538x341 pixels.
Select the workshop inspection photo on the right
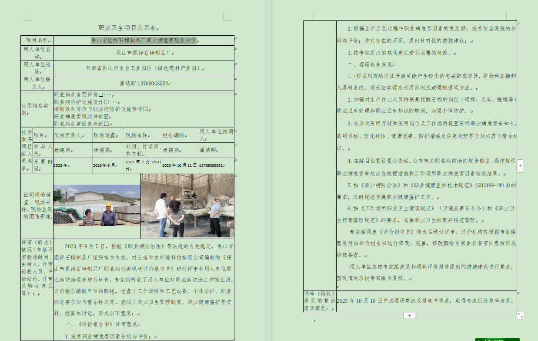pos(187,206)
